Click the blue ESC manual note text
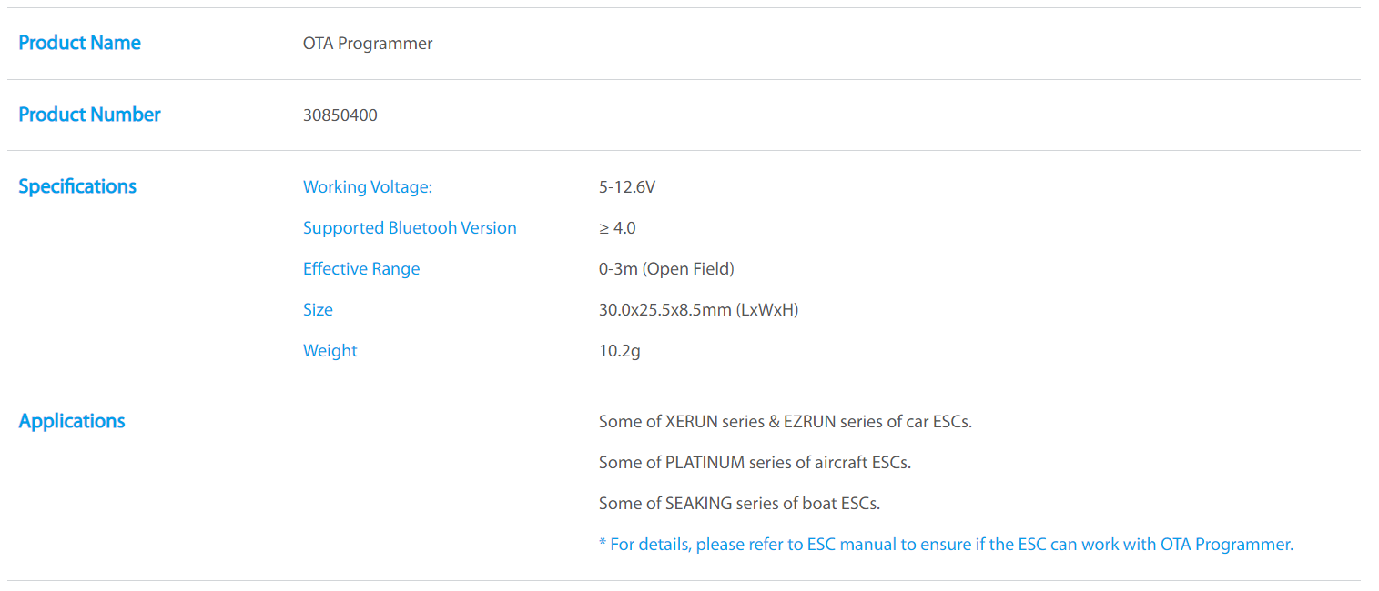Viewport: 1379px width, 591px height. click(x=946, y=545)
